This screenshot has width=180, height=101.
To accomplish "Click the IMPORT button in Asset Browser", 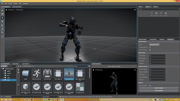I will coord(4,66).
